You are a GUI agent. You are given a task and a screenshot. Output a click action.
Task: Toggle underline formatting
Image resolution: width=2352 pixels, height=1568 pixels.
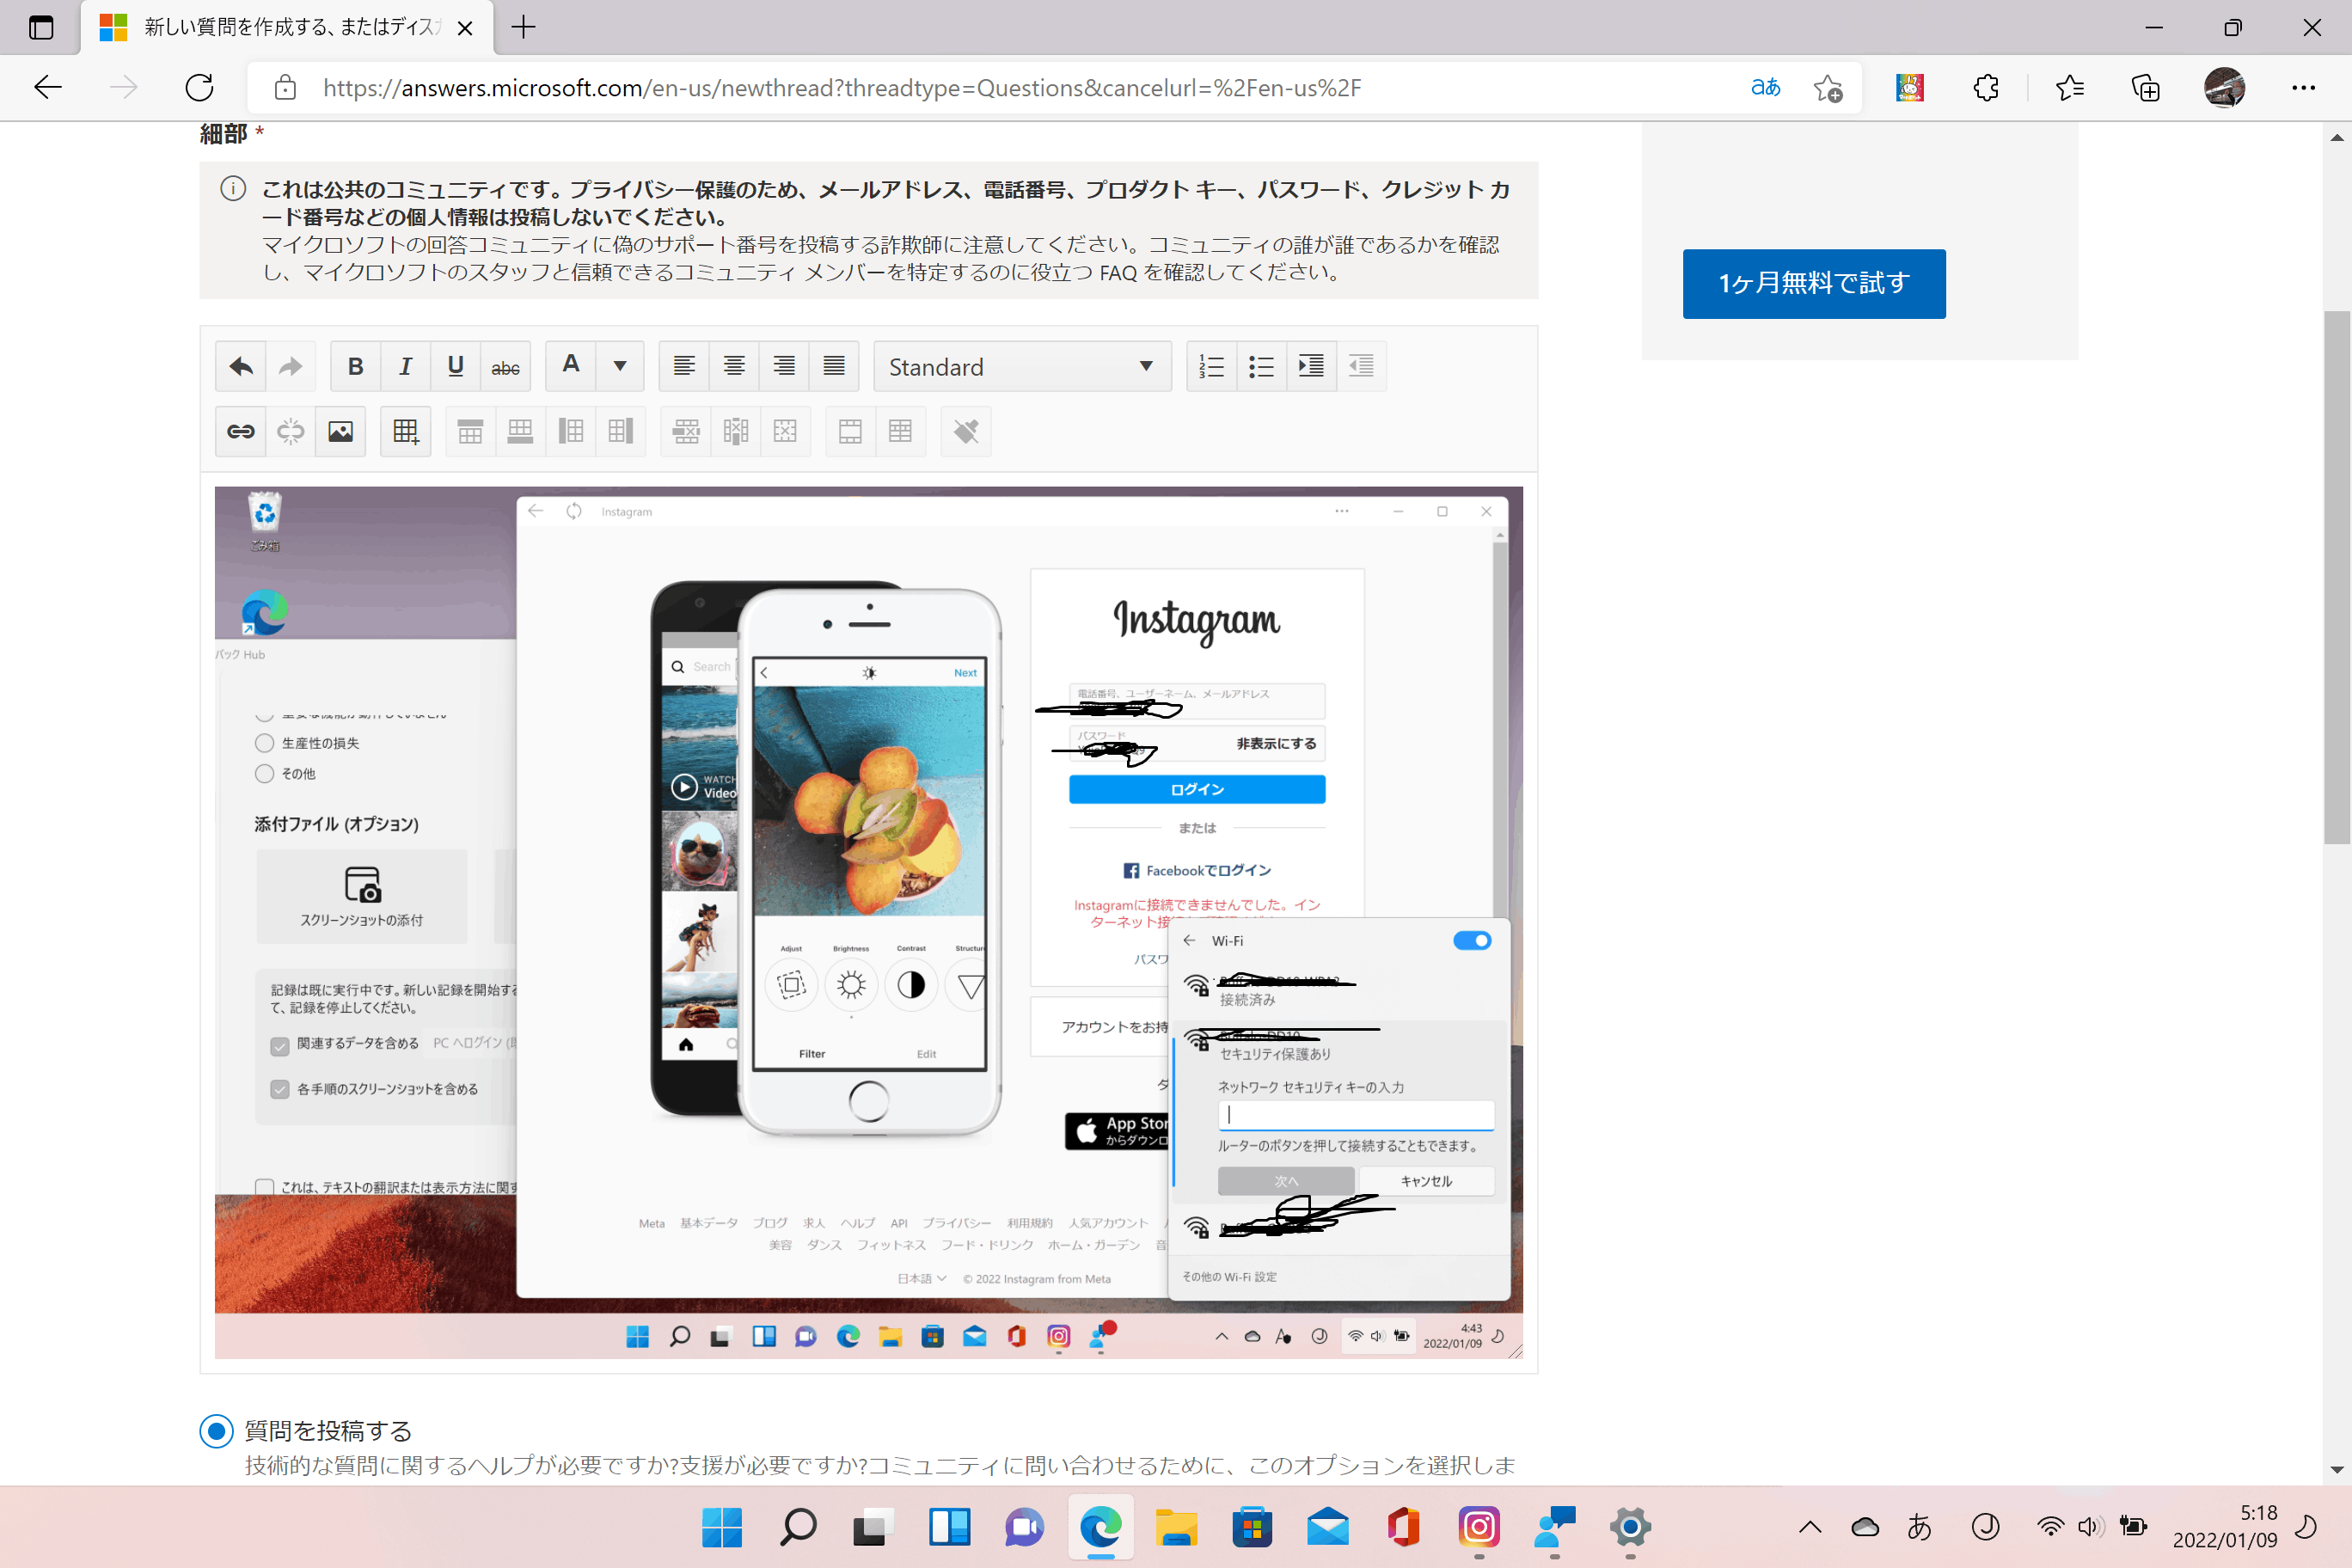[x=455, y=367]
